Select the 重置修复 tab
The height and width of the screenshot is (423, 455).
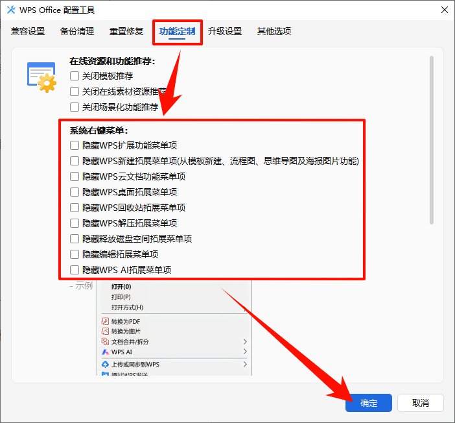(x=126, y=31)
